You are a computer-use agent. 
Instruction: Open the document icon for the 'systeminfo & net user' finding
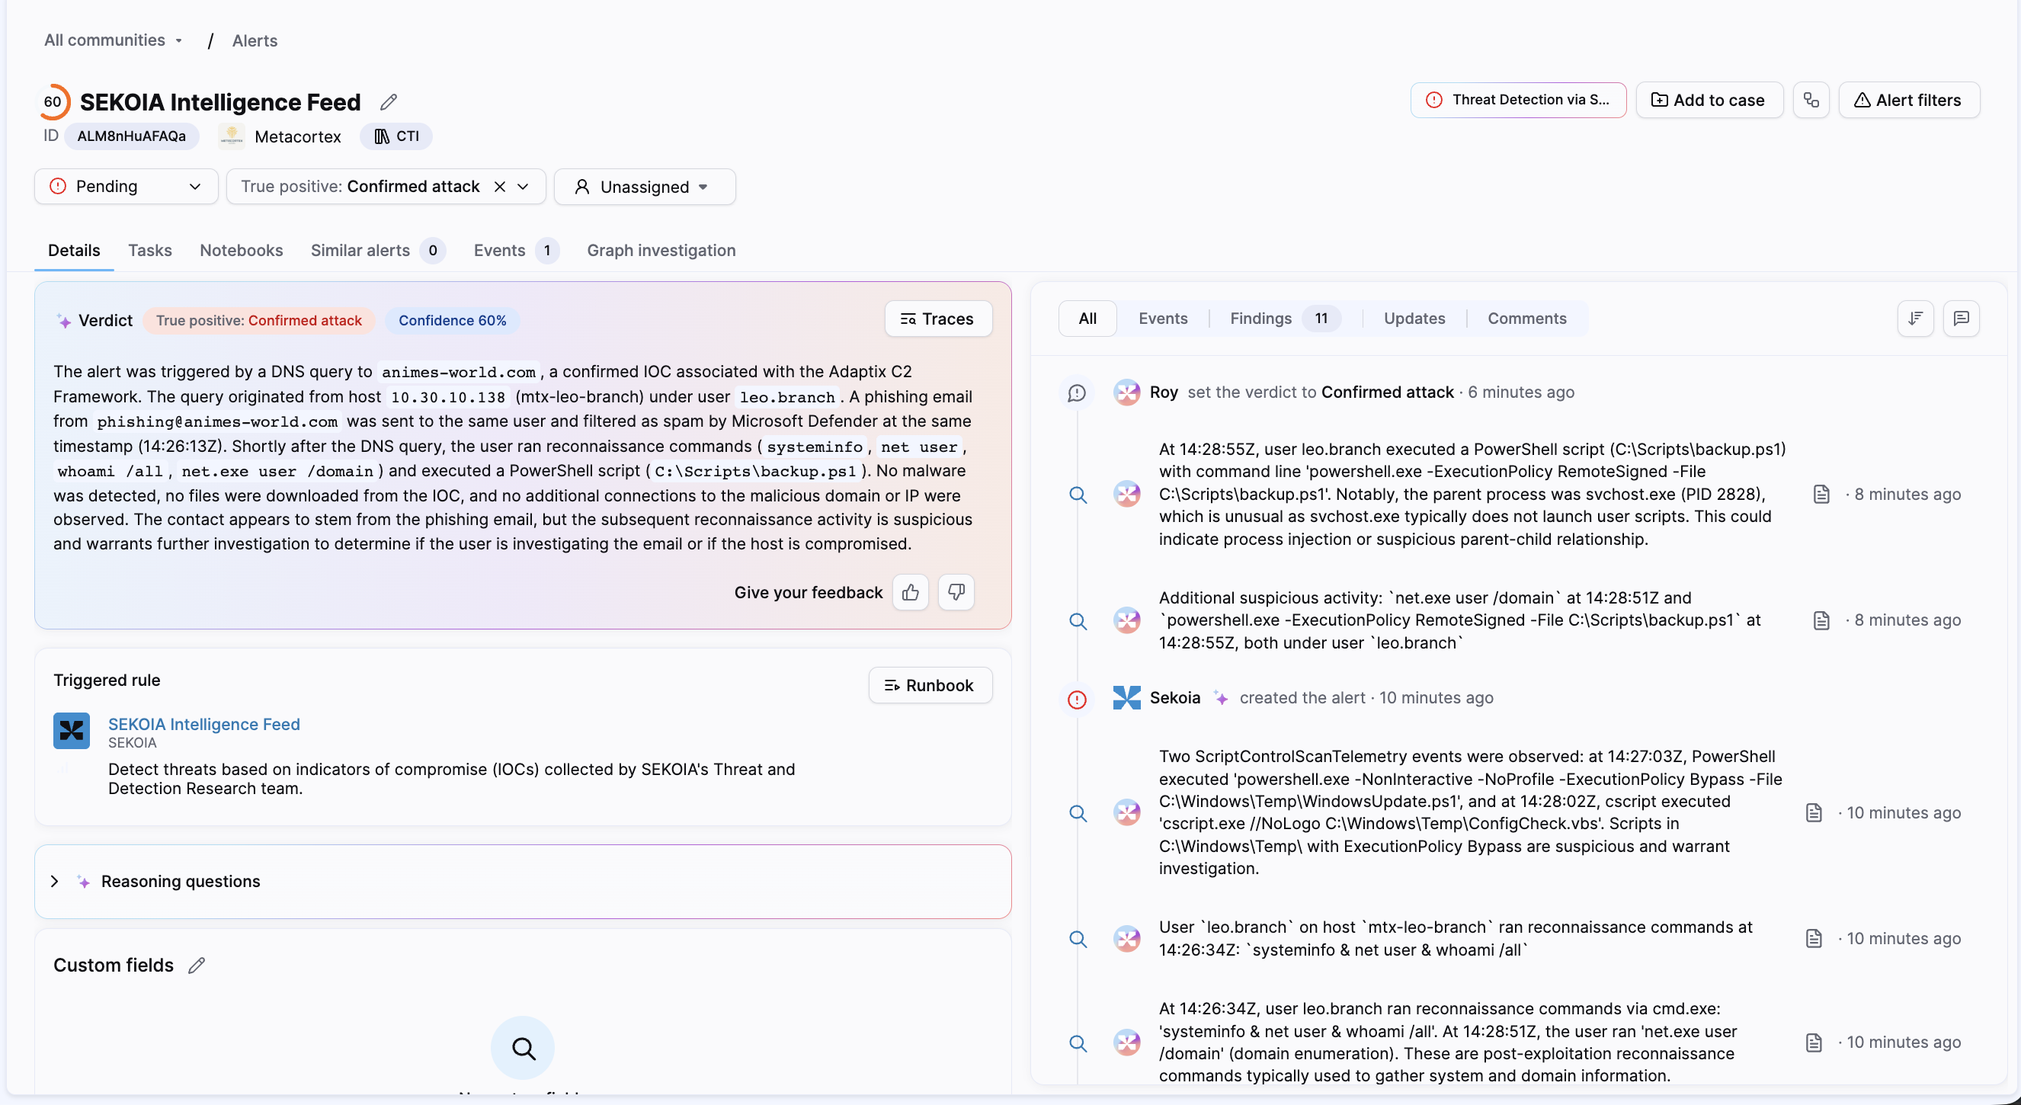pyautogui.click(x=1813, y=939)
